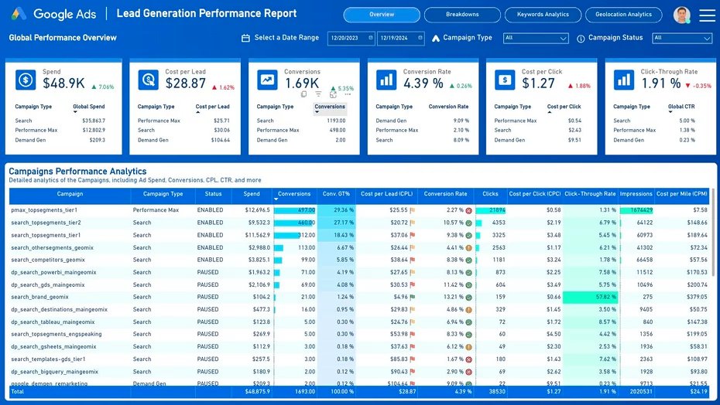Image resolution: width=720 pixels, height=405 pixels.
Task: Click the Conversion Rate bar chart icon
Action: (x=386, y=80)
